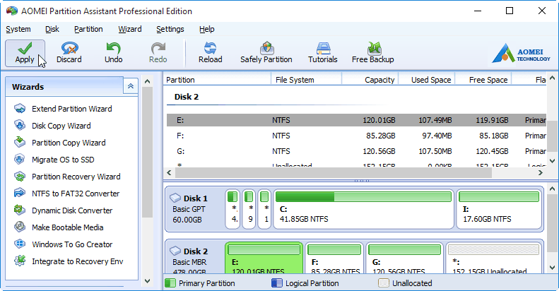This screenshot has width=559, height=291.
Task: Click the Redo toolbar button
Action: (x=158, y=53)
